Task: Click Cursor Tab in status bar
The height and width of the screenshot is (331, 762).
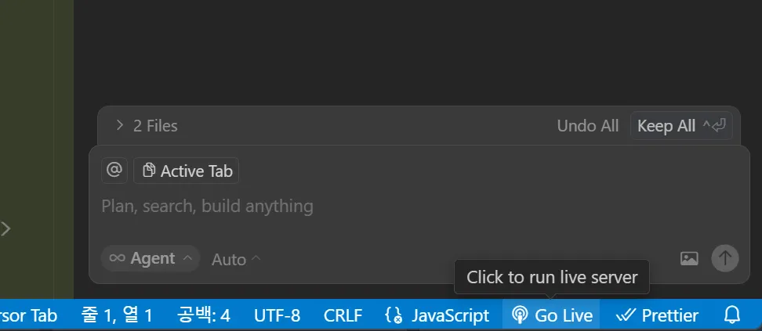Action: click(29, 315)
